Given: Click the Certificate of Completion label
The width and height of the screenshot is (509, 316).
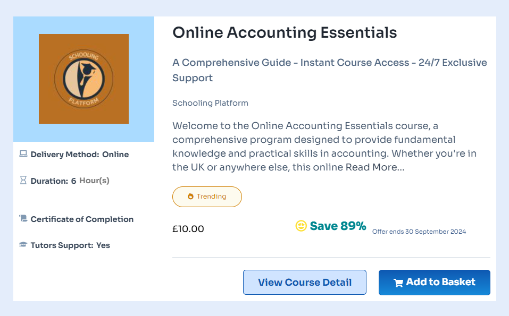Looking at the screenshot, I should click(82, 219).
